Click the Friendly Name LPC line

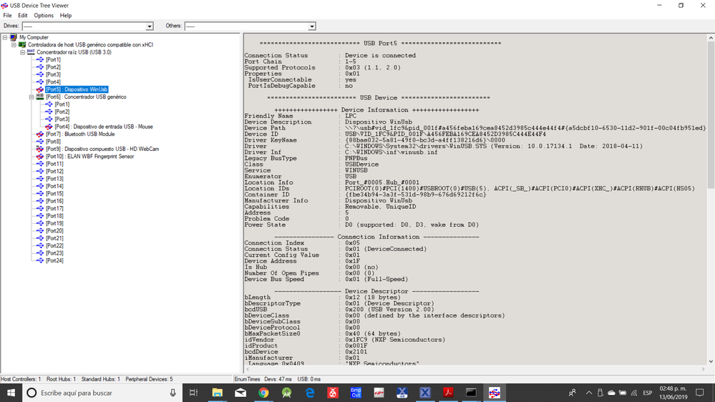tap(301, 116)
